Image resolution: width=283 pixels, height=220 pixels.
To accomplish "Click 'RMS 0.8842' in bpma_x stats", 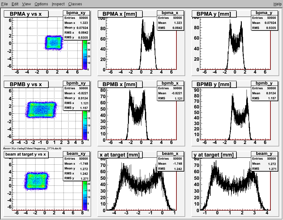I will (170, 28).
